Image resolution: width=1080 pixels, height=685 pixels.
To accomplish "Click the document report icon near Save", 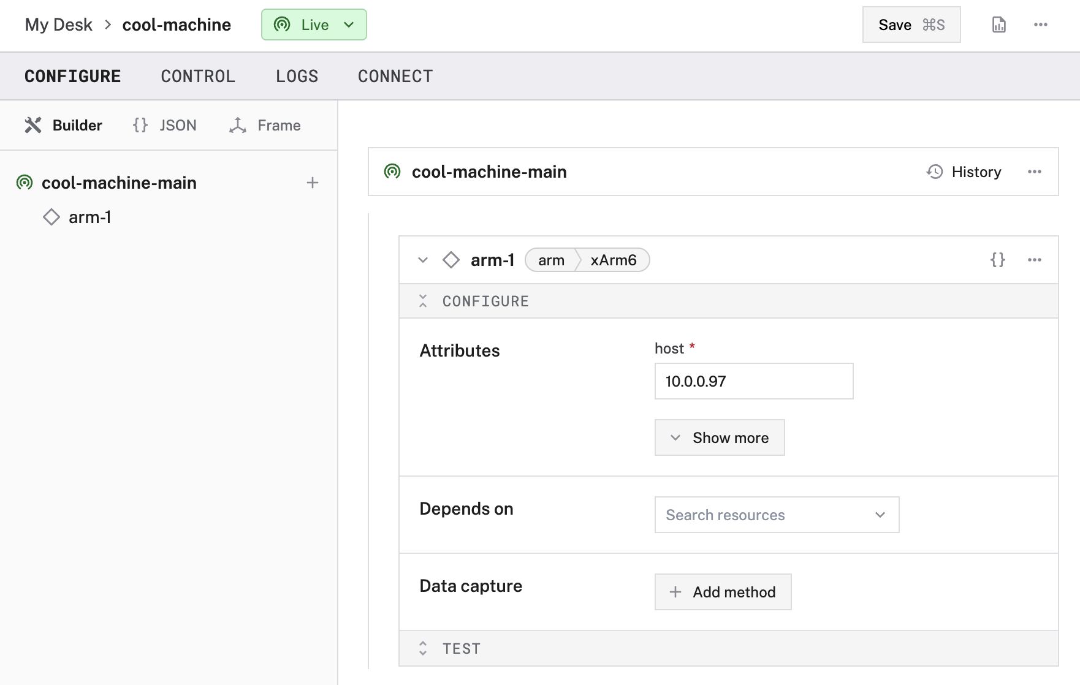I will point(998,25).
